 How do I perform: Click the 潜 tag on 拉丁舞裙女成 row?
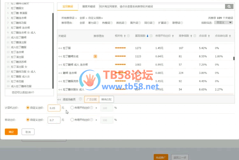coord(95,56)
